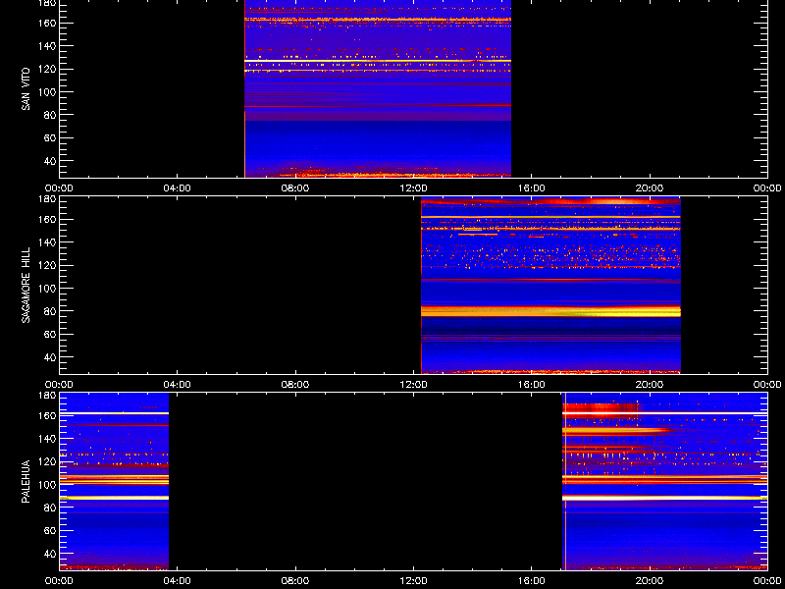
Task: Click the 20:00 label under Sagamore Hill panel
Action: click(x=650, y=385)
